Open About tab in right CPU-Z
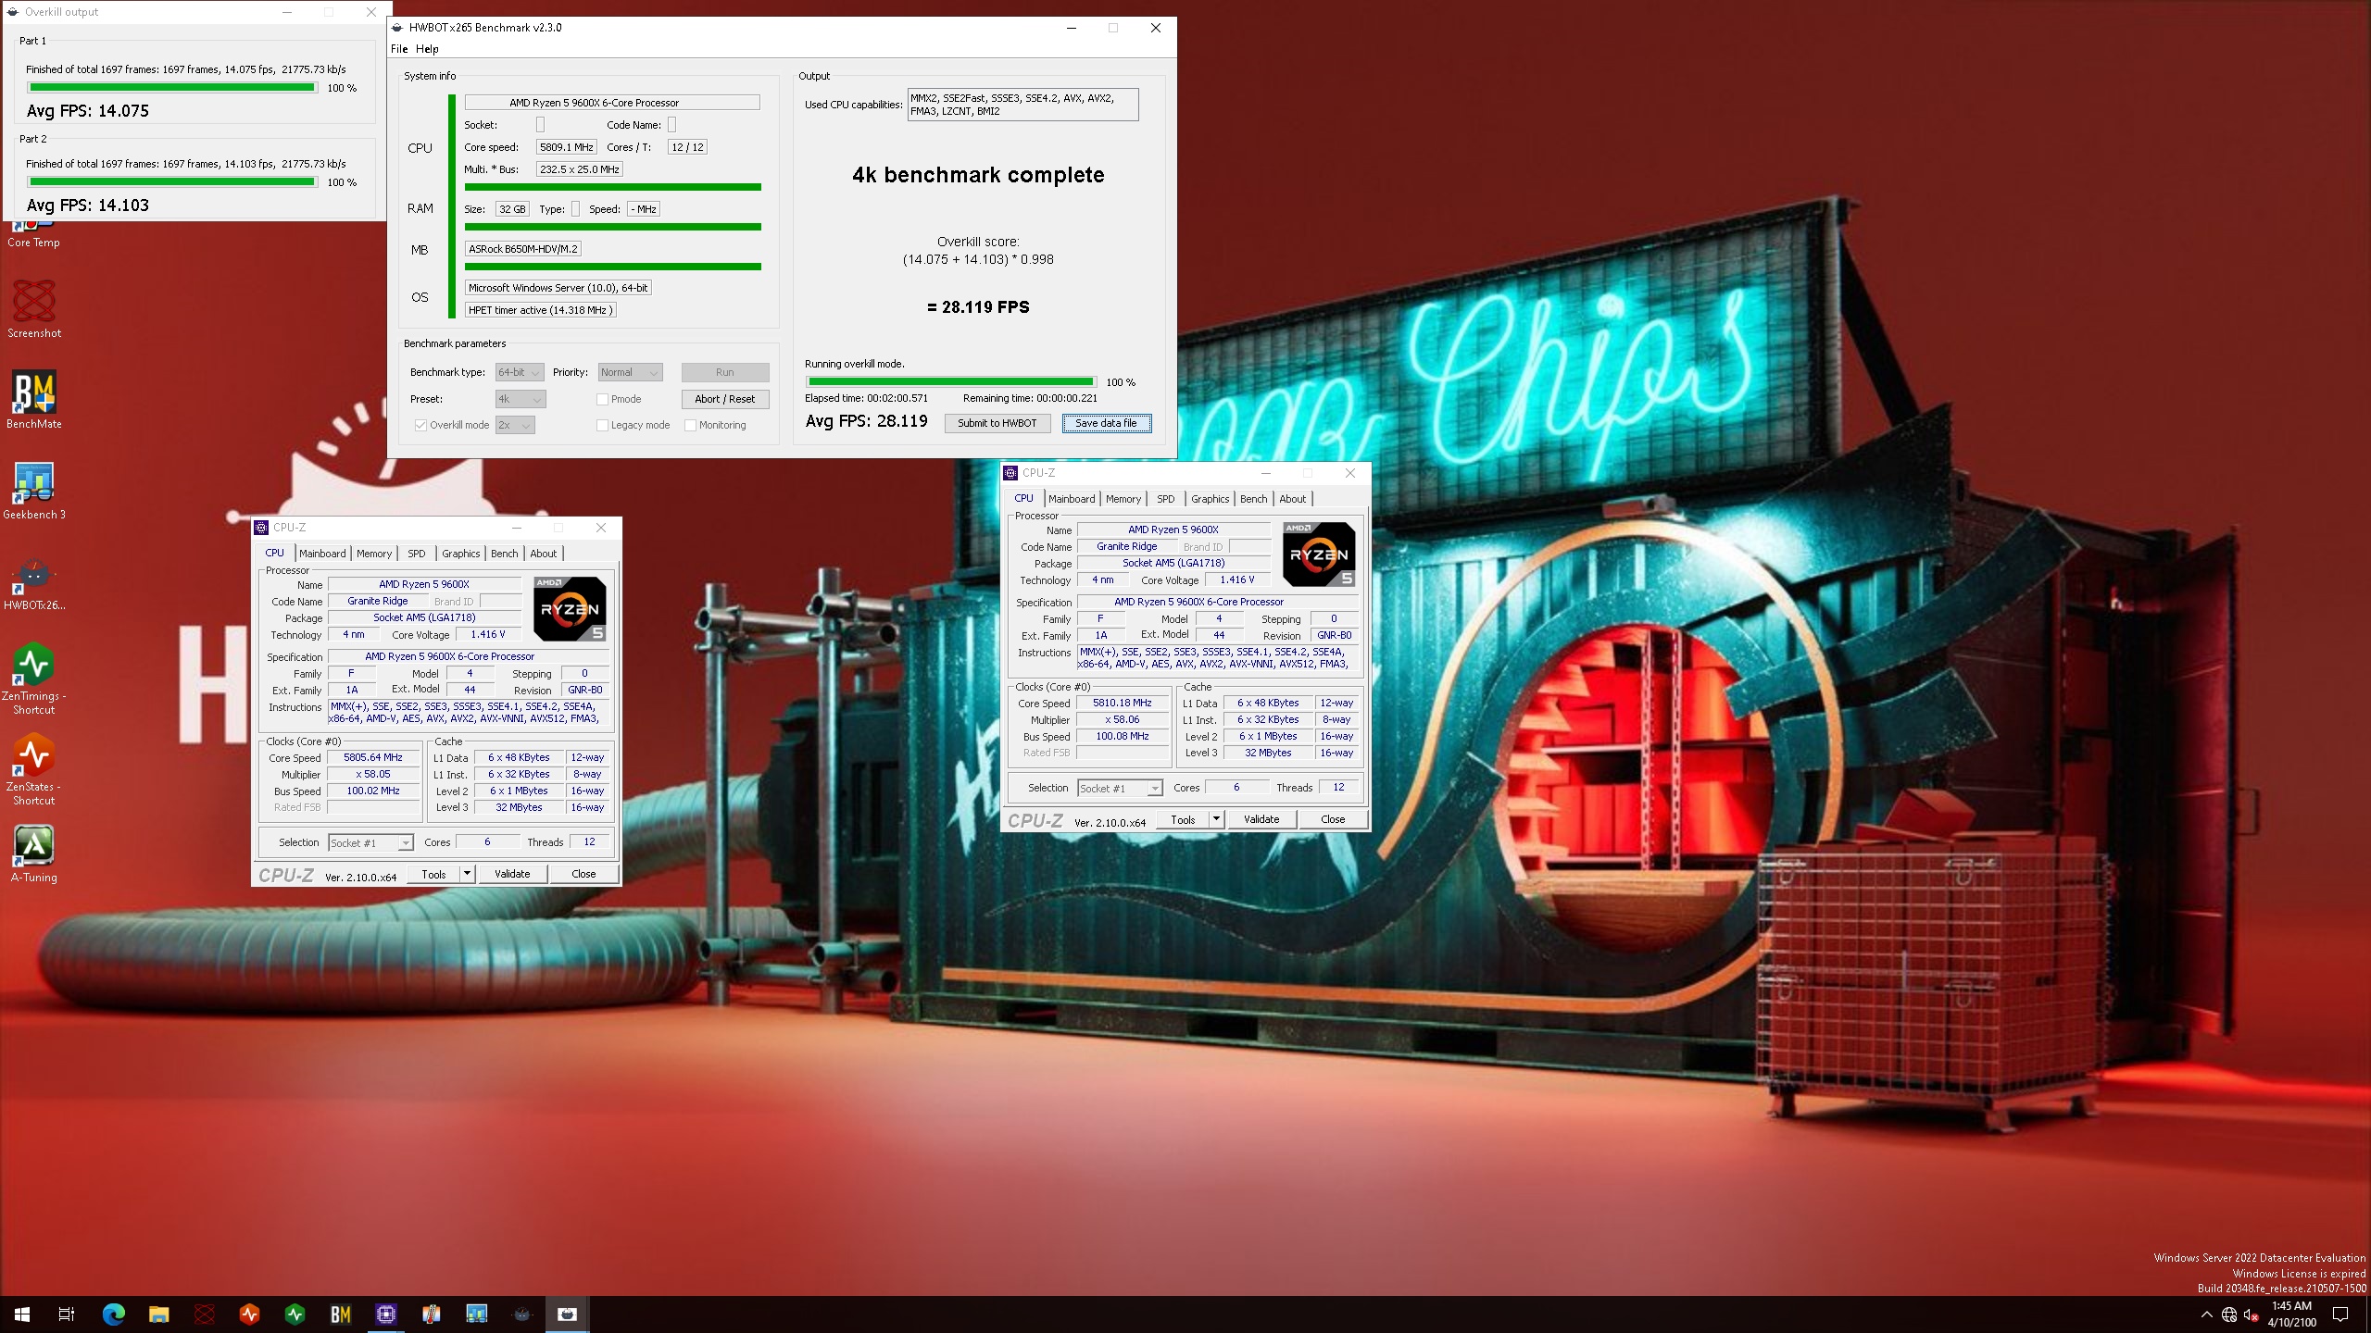 tap(1293, 499)
